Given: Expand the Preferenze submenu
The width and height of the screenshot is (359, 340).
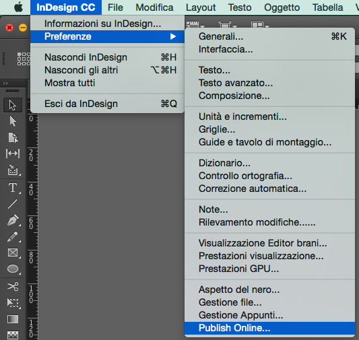Looking at the screenshot, I should tap(107, 36).
